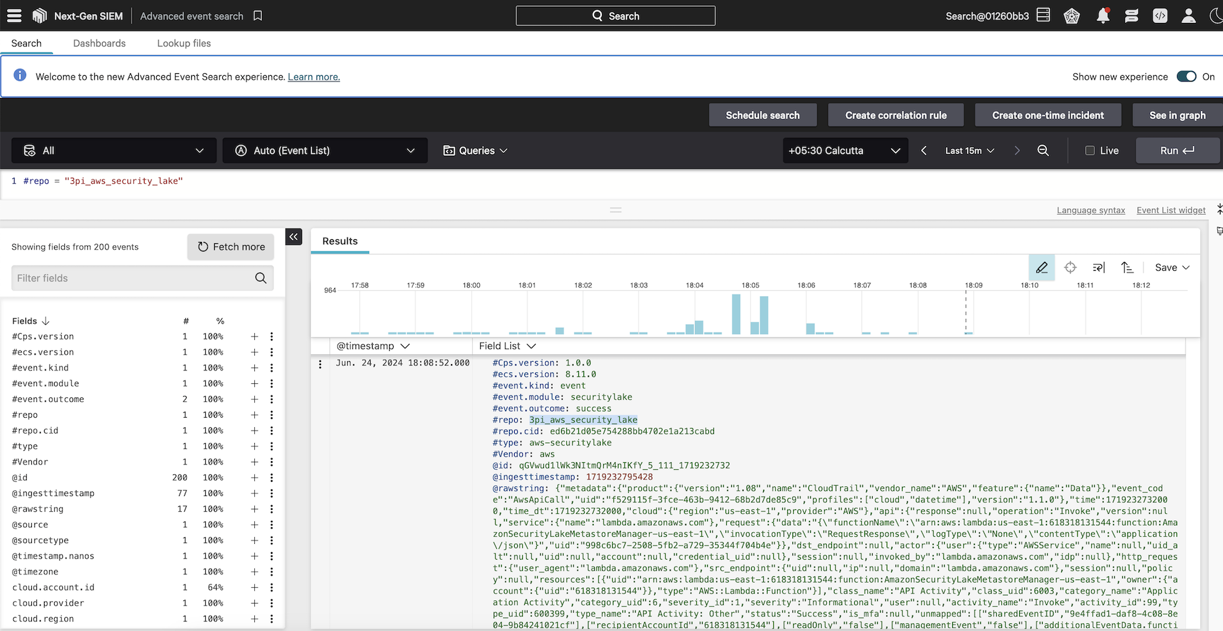
Task: Click the tallest histogram bar near 18:05
Action: 736,314
